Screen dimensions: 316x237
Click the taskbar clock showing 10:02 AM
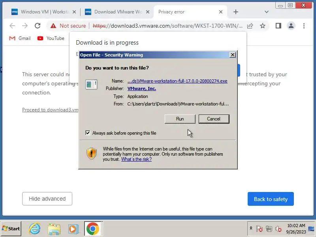click(296, 229)
